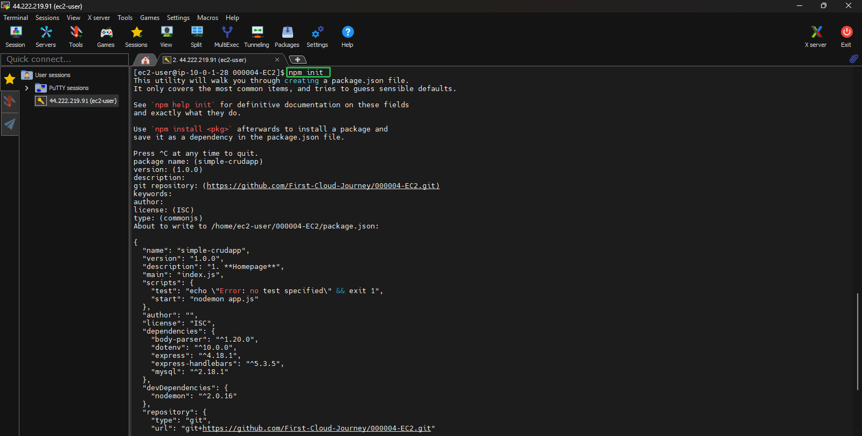Open the Terminal menu
Viewport: 862px width, 436px height.
(x=16, y=18)
